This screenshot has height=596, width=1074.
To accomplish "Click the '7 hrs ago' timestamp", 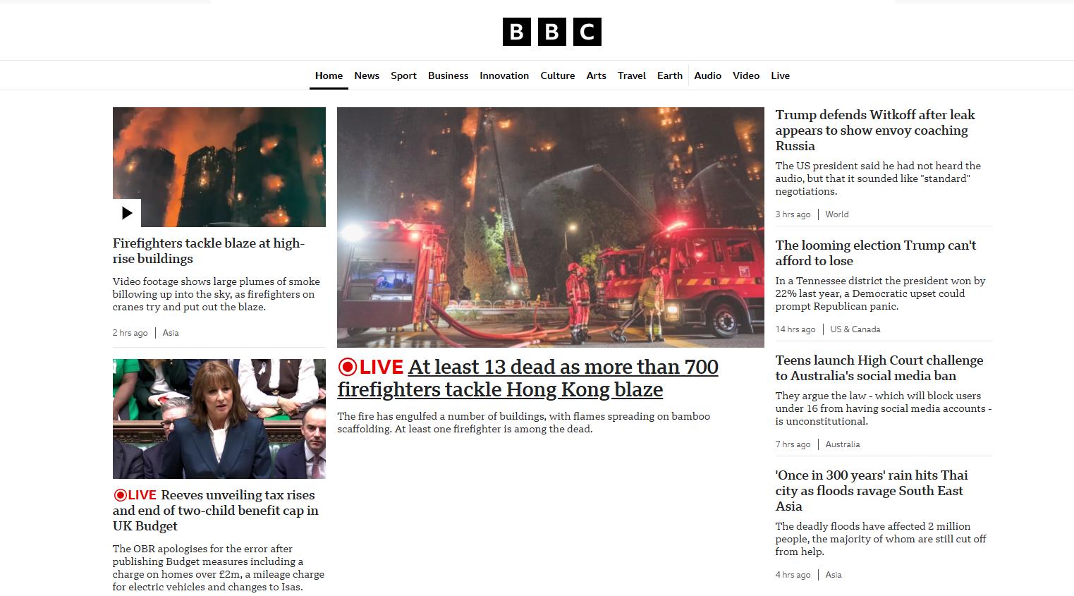I will (793, 444).
